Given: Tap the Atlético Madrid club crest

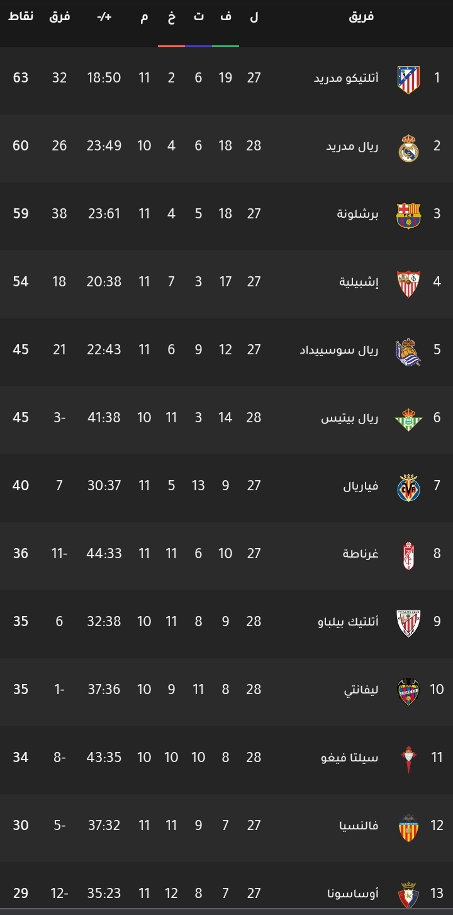Looking at the screenshot, I should point(408,80).
